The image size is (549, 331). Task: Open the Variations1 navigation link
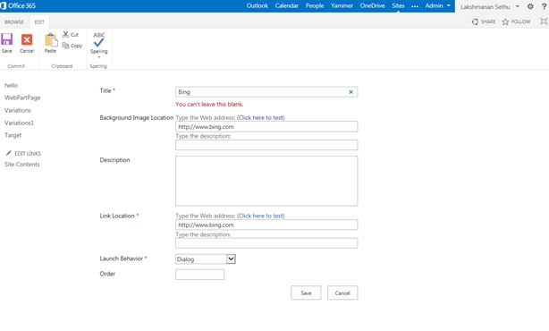point(19,123)
